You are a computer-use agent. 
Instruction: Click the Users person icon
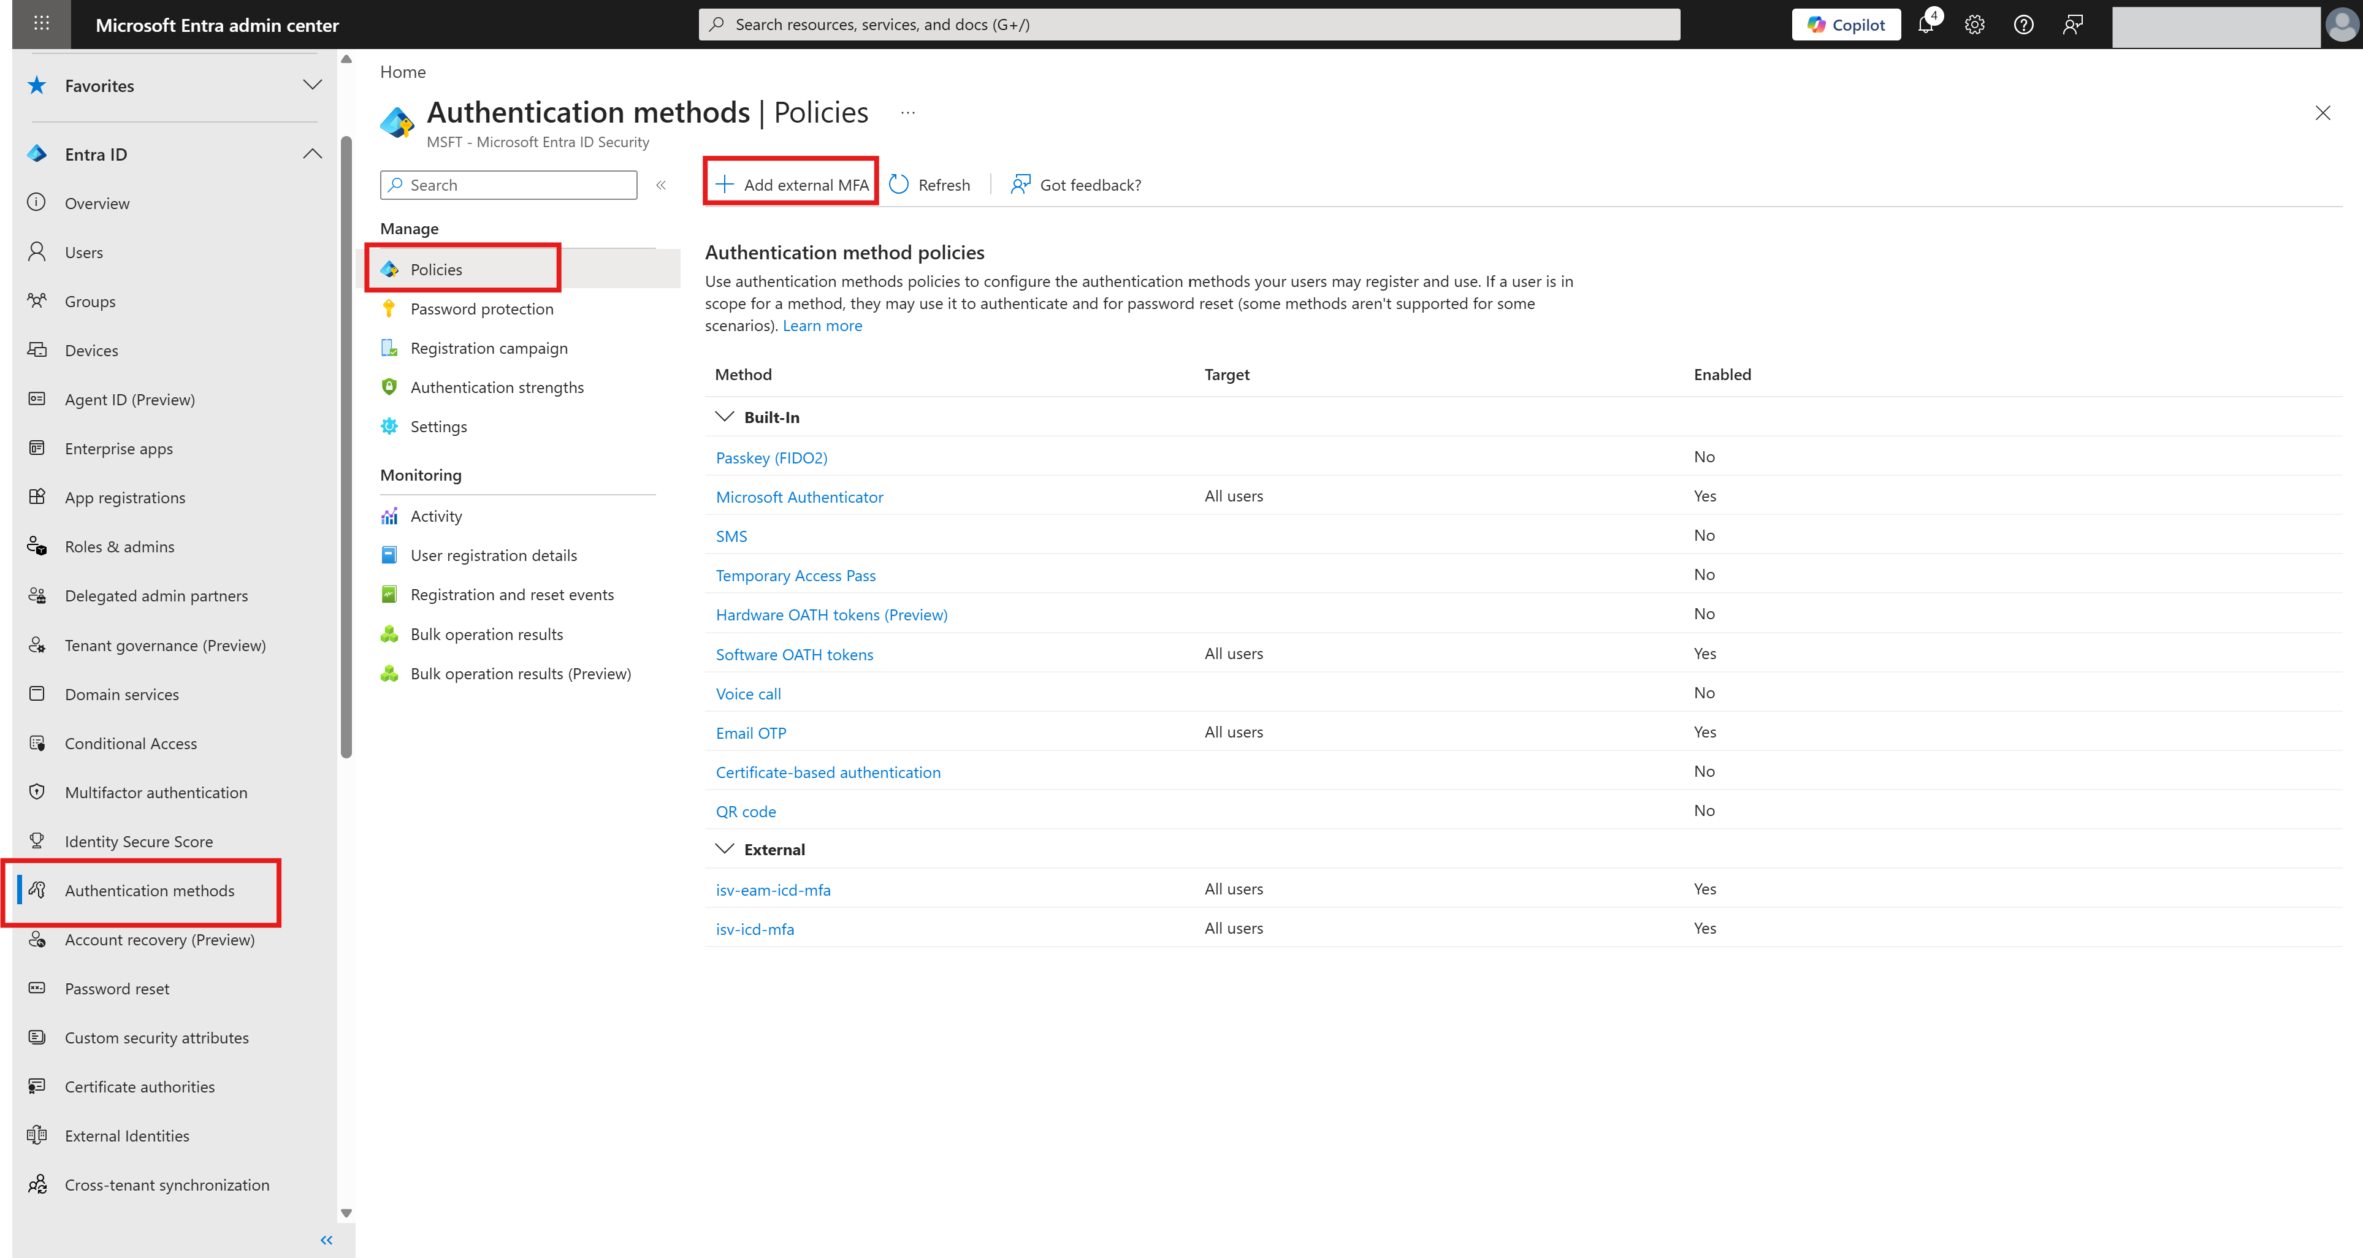[x=37, y=252]
